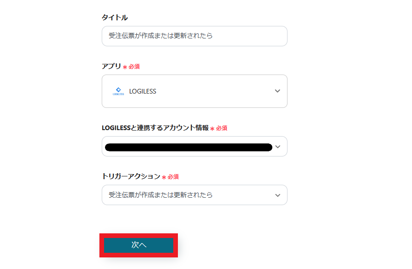412x269 pixels.
Task: Click the LOGILESSと連携するアカウント情報 label
Action: pos(156,128)
